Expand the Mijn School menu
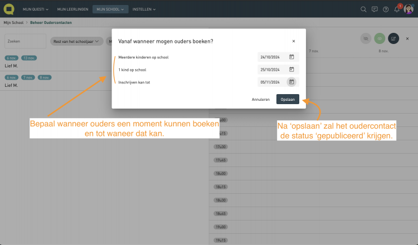 coord(111,9)
